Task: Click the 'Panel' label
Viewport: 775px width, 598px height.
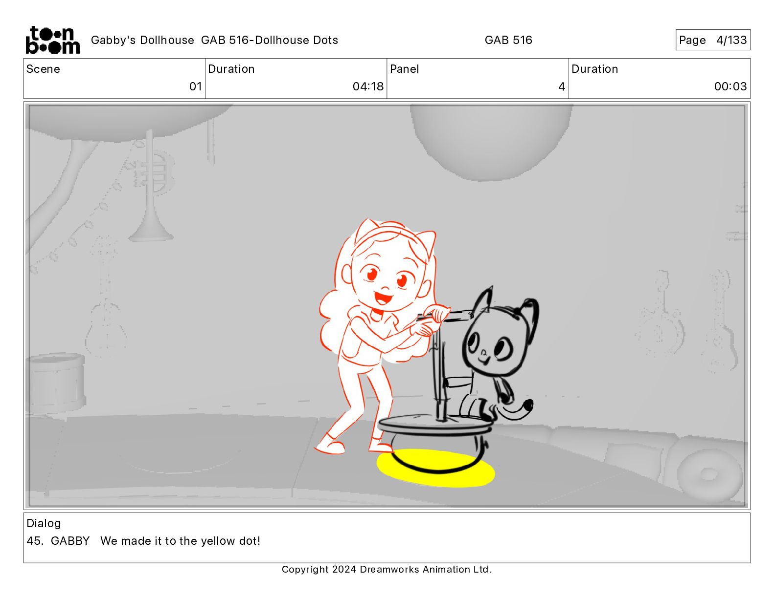Action: point(405,69)
